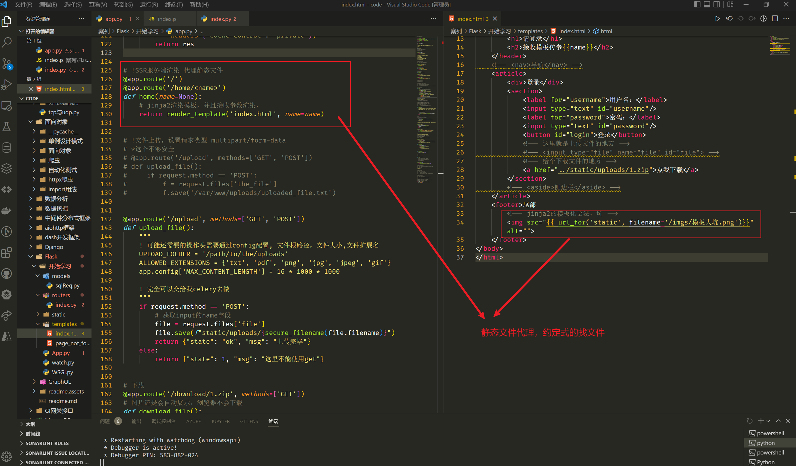This screenshot has height=466, width=796.
Task: Open the GitHub activity bar icon
Action: click(x=7, y=273)
